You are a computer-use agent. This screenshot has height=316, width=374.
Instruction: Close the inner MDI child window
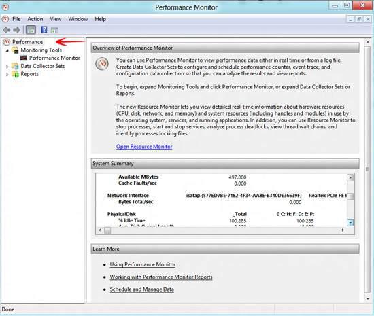tap(368, 19)
